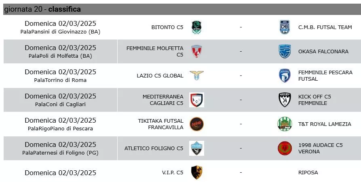Screen dimensions: 361x182
Task: Select the Kick Off C5 Femminile badge
Action: coord(285,100)
